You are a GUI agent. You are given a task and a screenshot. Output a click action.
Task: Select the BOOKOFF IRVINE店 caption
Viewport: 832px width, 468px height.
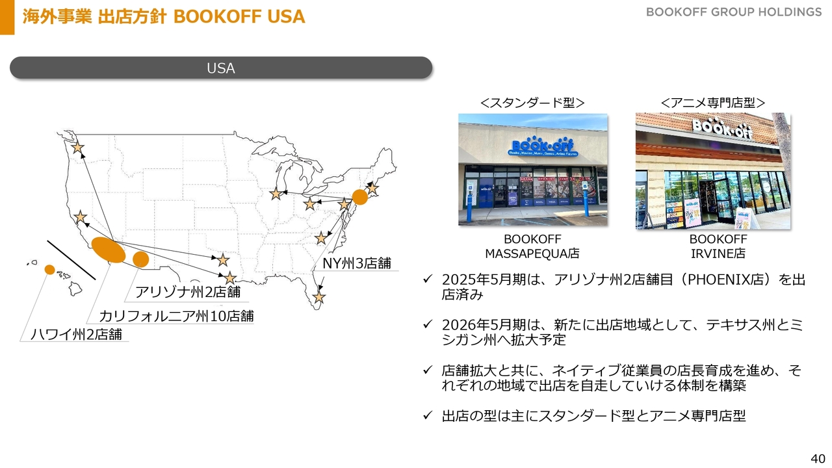(x=718, y=246)
